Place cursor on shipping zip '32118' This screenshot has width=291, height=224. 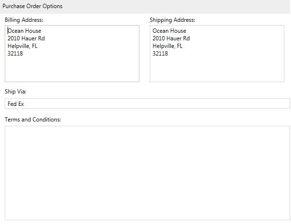tap(160, 54)
